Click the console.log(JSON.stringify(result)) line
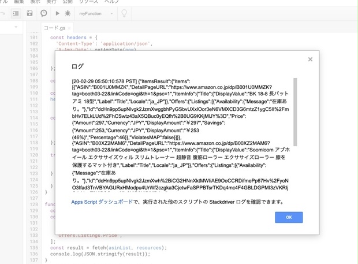This screenshot has width=358, height=264. [x=100, y=254]
